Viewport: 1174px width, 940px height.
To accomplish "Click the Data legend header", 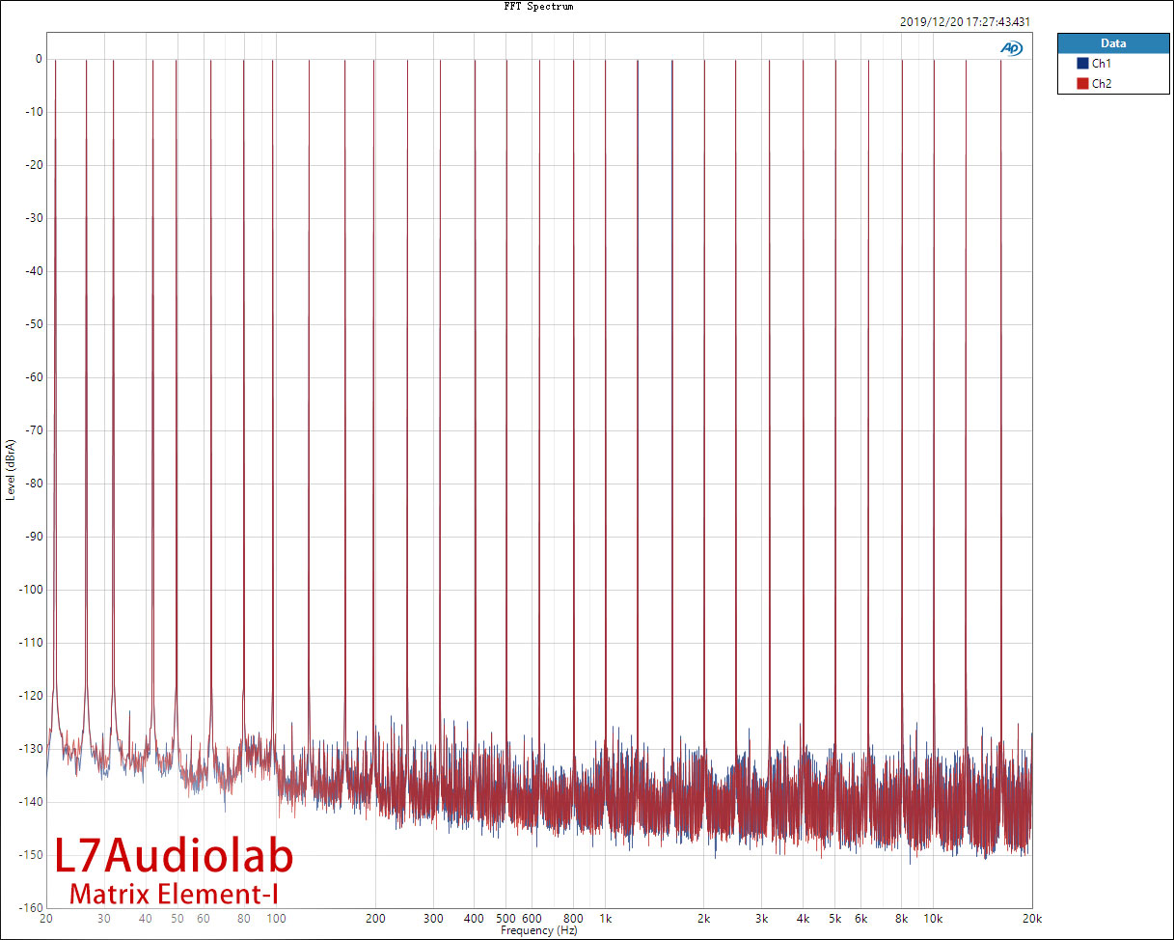I will 1112,43.
